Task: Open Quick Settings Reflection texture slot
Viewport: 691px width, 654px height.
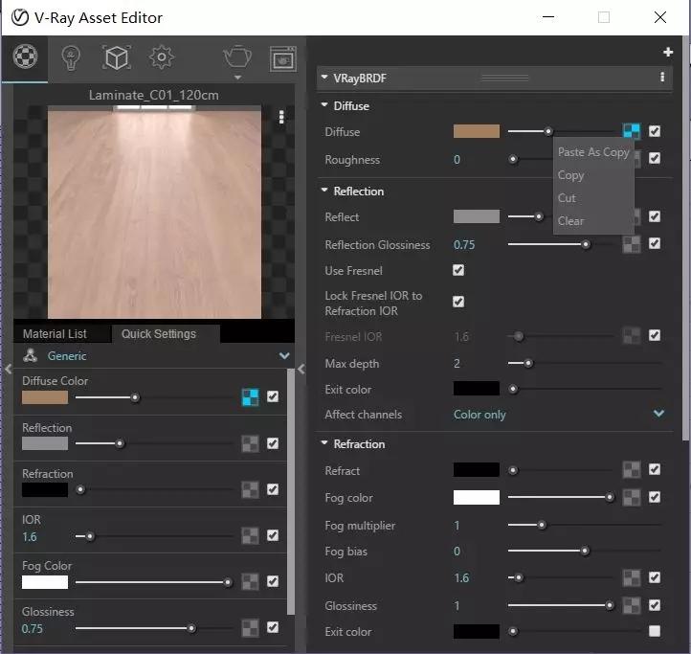Action: (251, 443)
